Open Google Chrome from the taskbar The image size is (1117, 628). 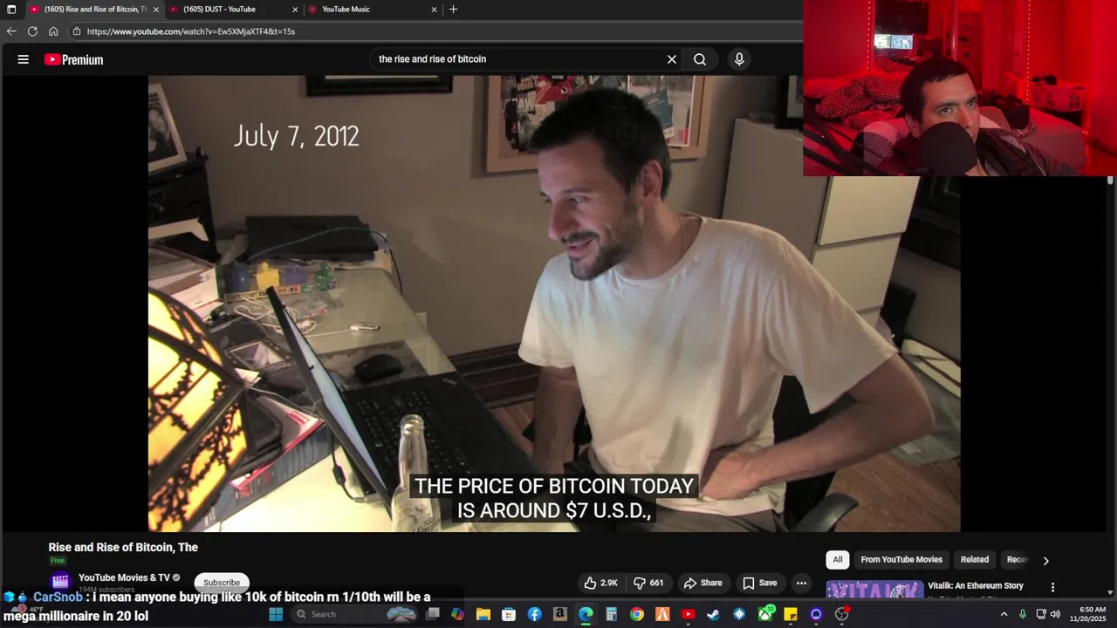(637, 614)
